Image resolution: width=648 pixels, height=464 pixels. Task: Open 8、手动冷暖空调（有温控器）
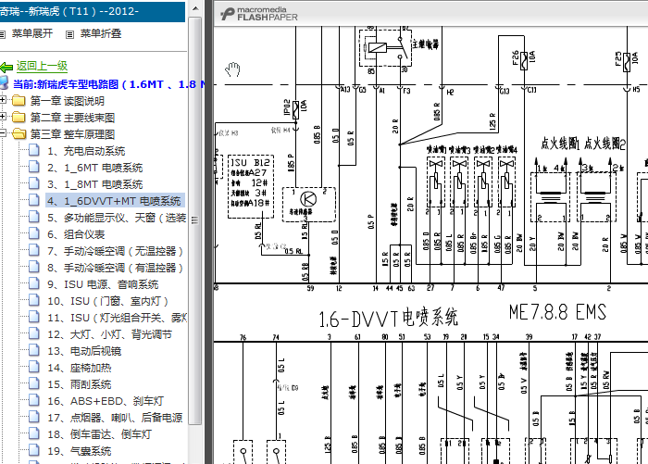[x=116, y=268]
